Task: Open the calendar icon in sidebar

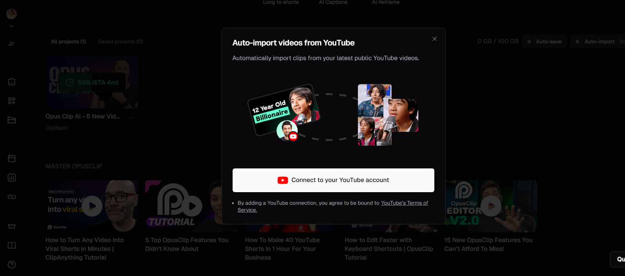Action: coord(12,158)
